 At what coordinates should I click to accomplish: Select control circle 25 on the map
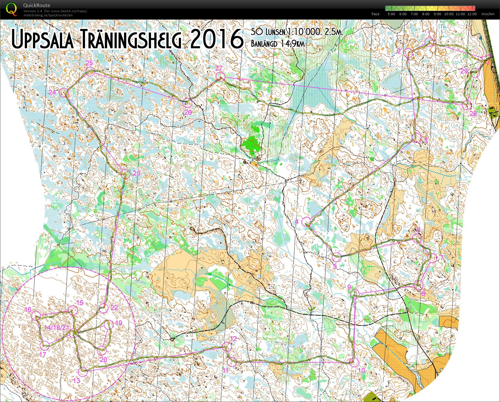[x=90, y=71]
